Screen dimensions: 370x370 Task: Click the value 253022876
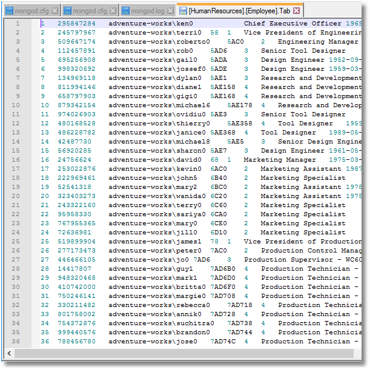click(x=77, y=169)
